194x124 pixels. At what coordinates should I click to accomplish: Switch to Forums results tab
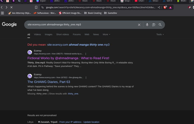pos(77,35)
